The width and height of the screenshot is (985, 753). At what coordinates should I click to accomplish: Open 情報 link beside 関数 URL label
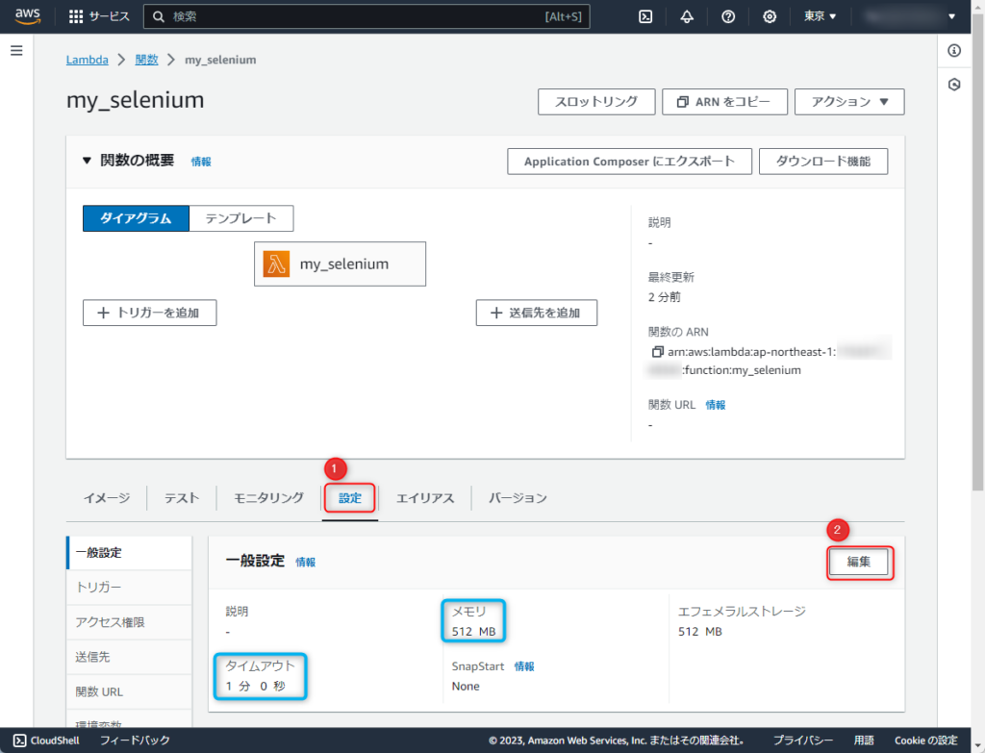coord(716,405)
